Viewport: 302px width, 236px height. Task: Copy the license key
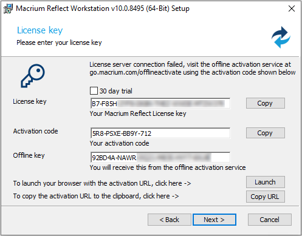(266, 103)
